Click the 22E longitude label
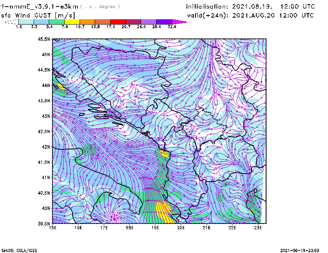This screenshot has height=253, width=328. (x=232, y=228)
